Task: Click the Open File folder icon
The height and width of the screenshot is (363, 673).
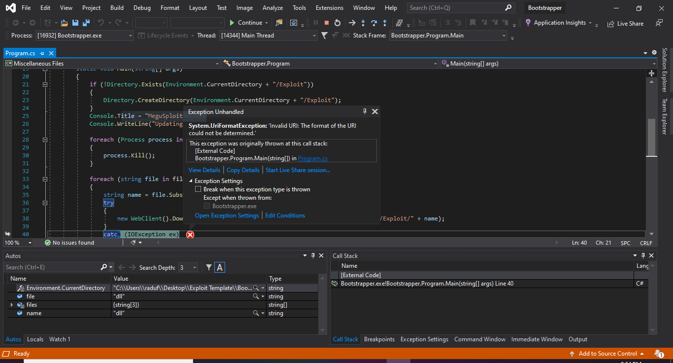Action: tap(65, 23)
